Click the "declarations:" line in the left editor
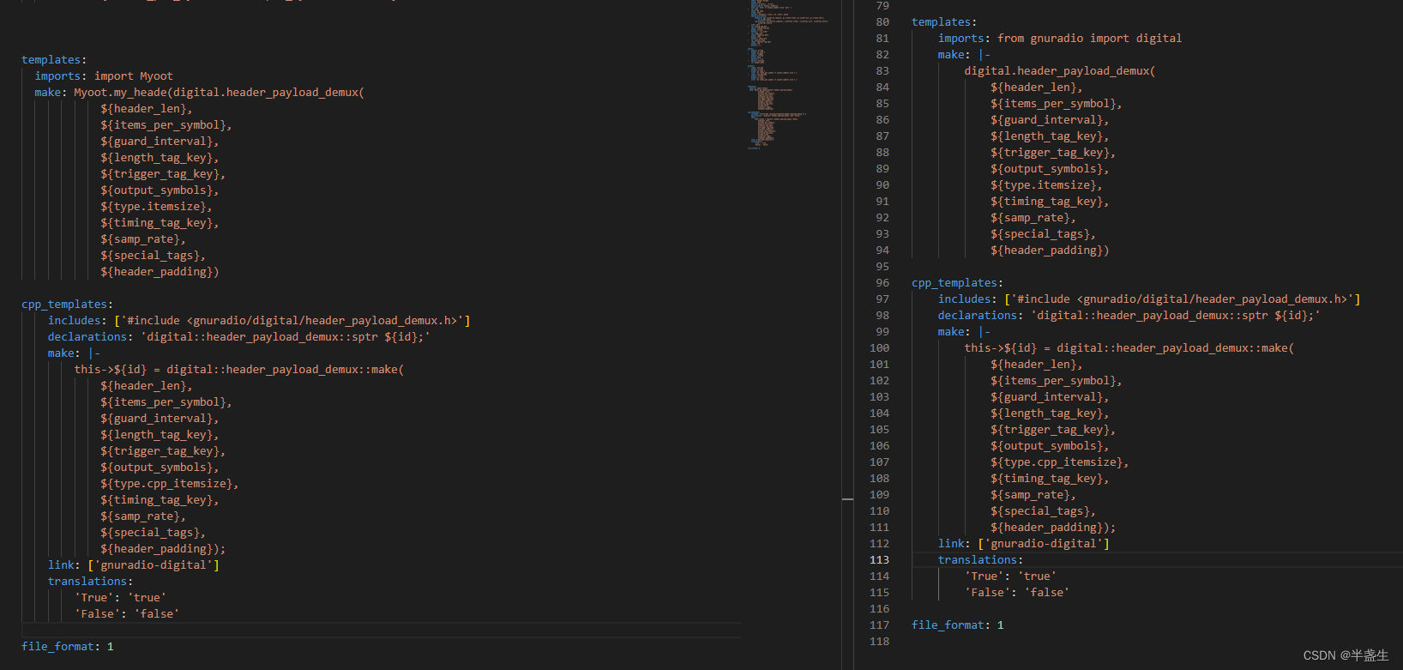 [x=239, y=337]
